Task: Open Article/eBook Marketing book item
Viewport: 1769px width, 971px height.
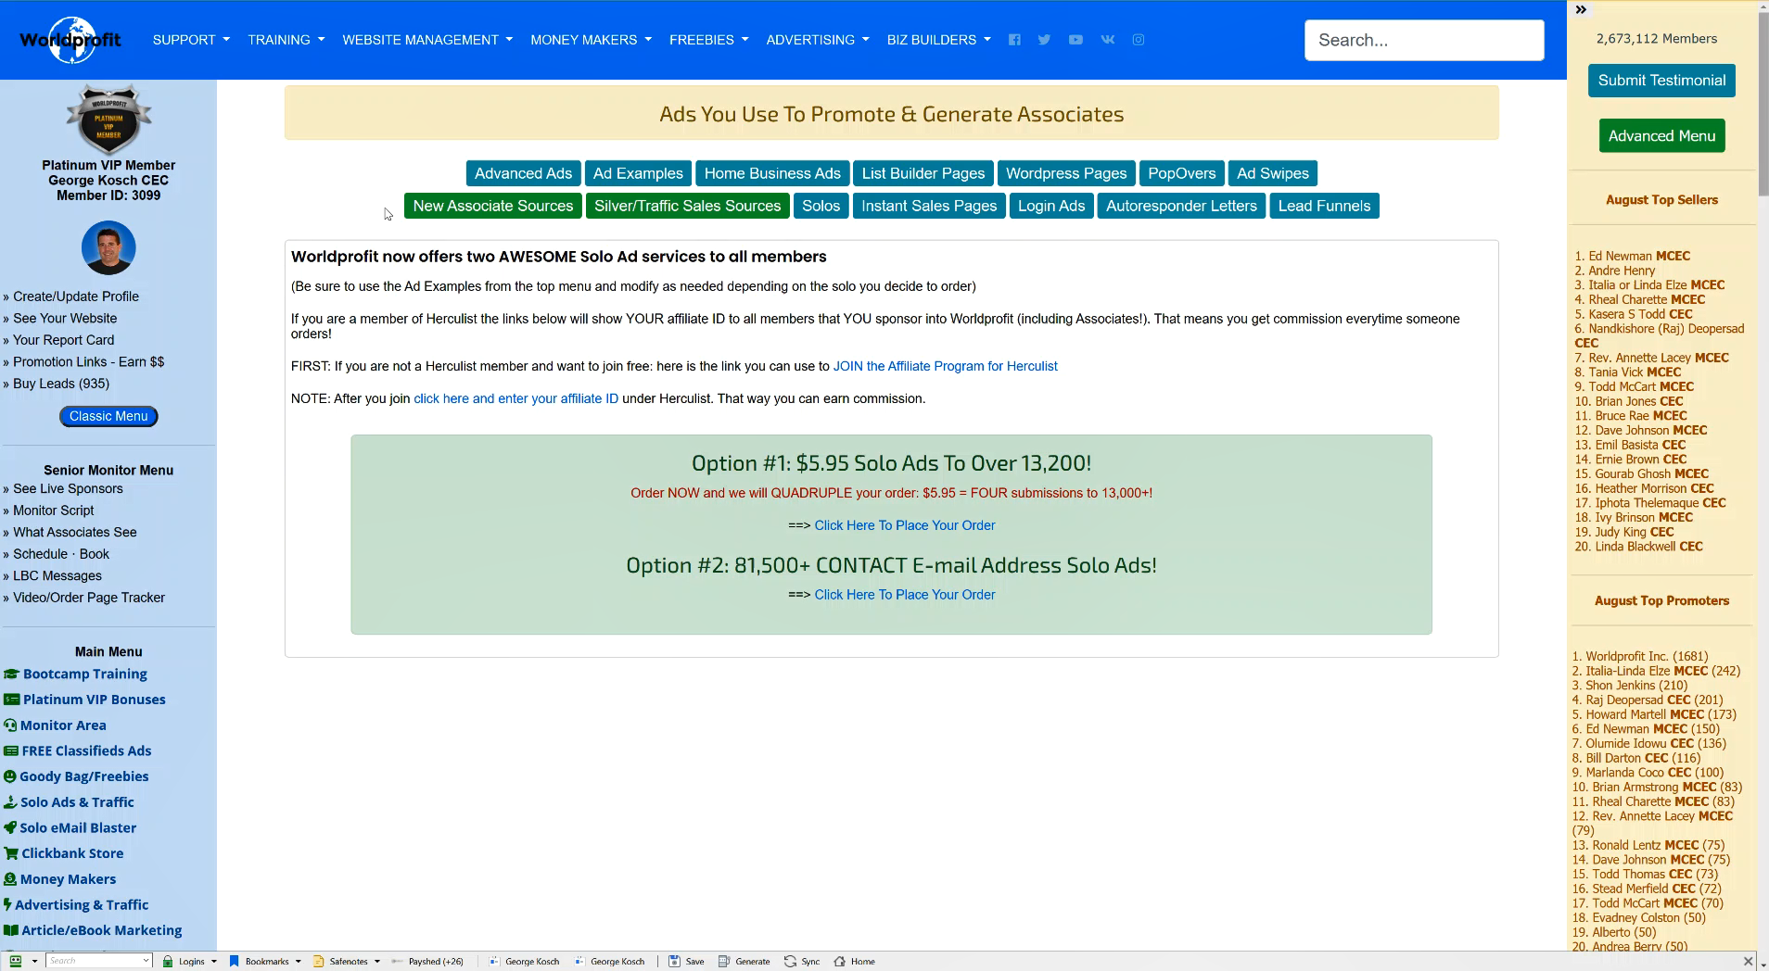Action: coord(93,930)
